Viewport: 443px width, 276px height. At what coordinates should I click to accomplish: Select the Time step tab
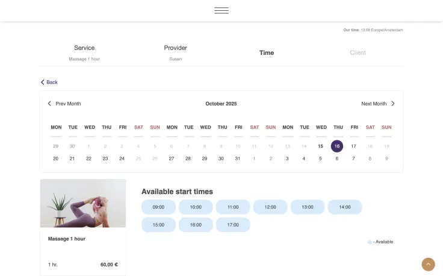[x=267, y=53]
